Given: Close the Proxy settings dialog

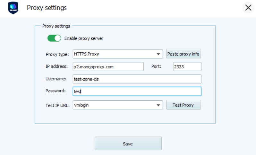Looking at the screenshot, I should (x=248, y=8).
